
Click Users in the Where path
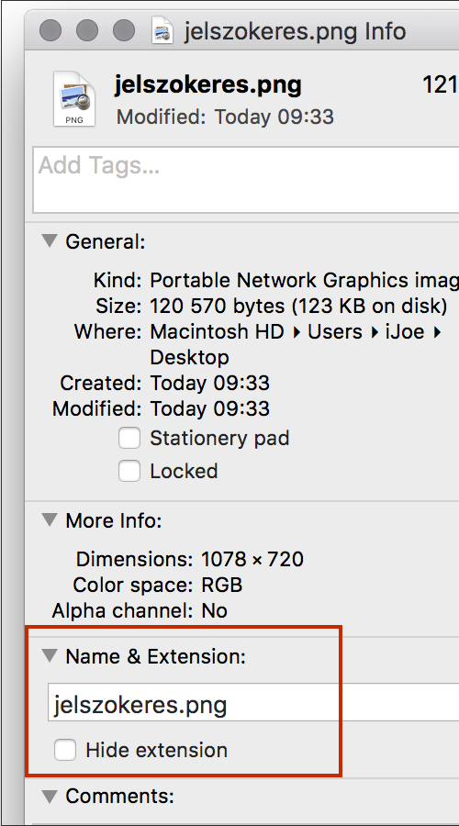[335, 332]
